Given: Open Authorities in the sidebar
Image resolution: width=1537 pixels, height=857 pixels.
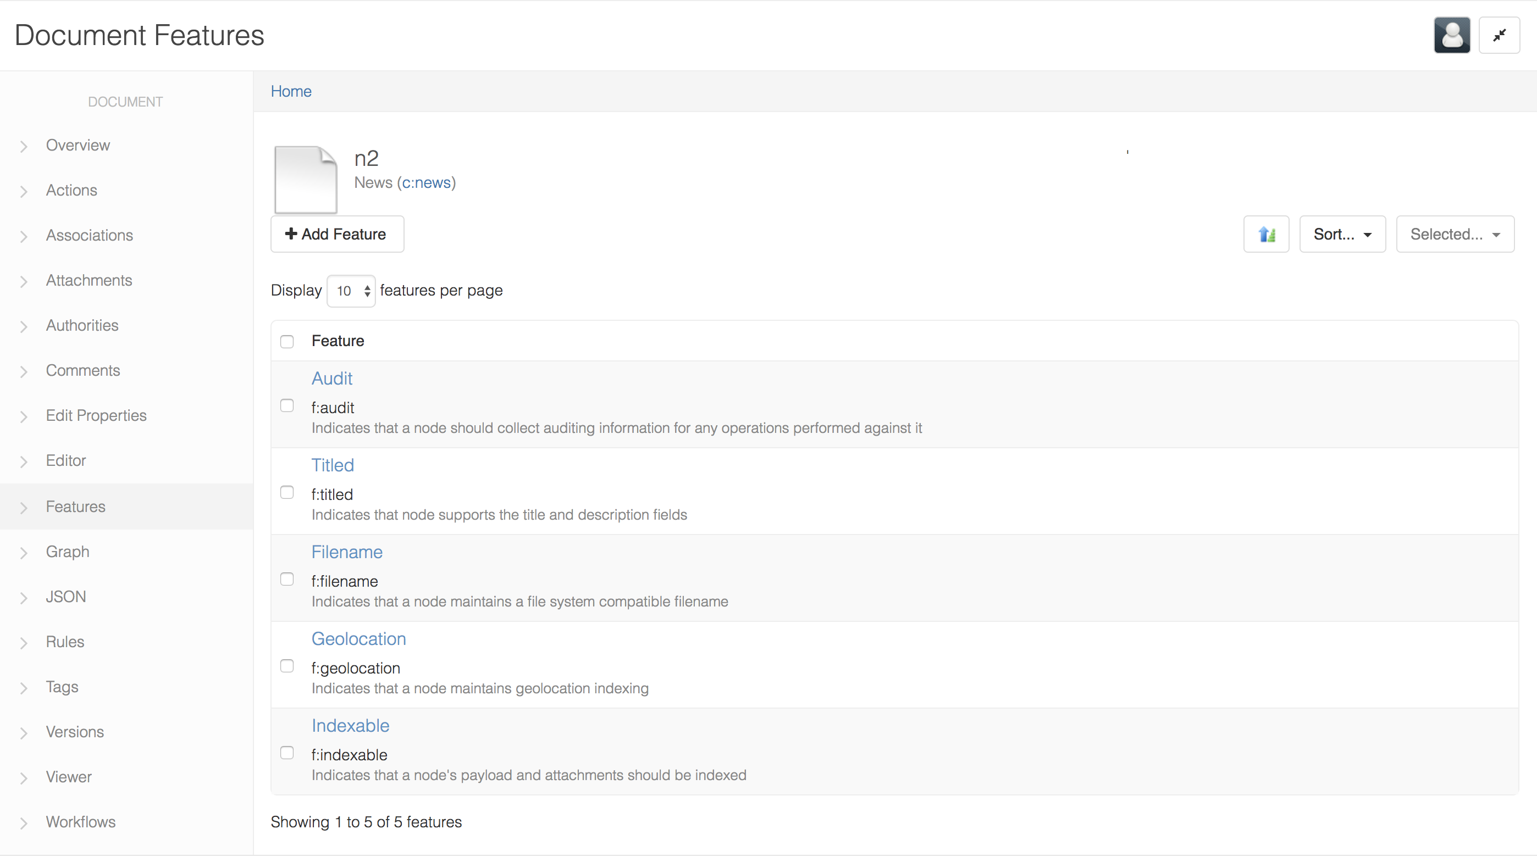Looking at the screenshot, I should [x=82, y=325].
